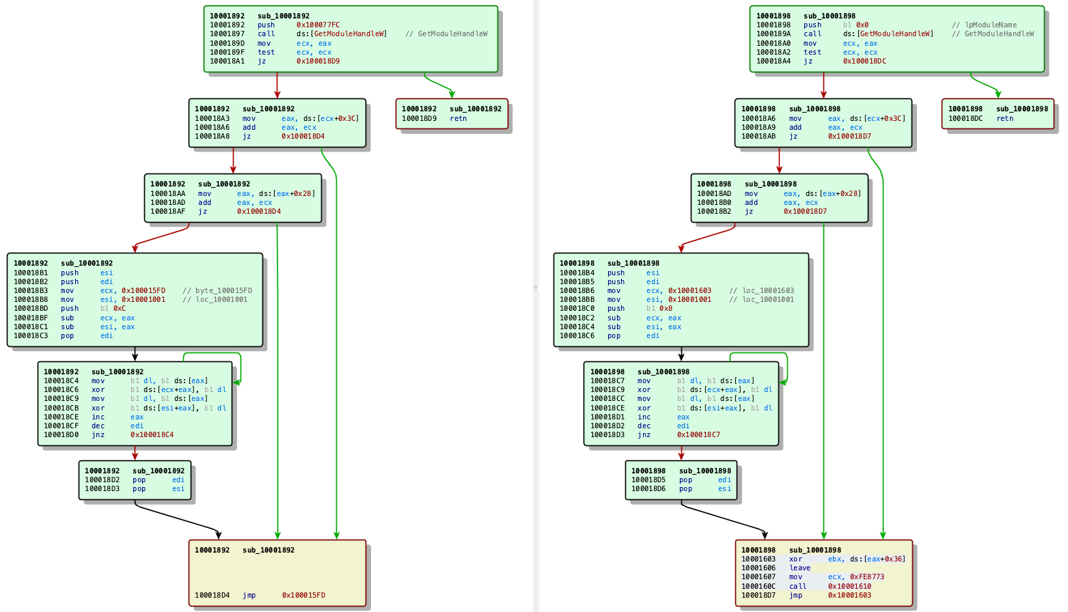
Task: Click jmp 0x100015FD at address 100018D4
Action: click(260, 595)
